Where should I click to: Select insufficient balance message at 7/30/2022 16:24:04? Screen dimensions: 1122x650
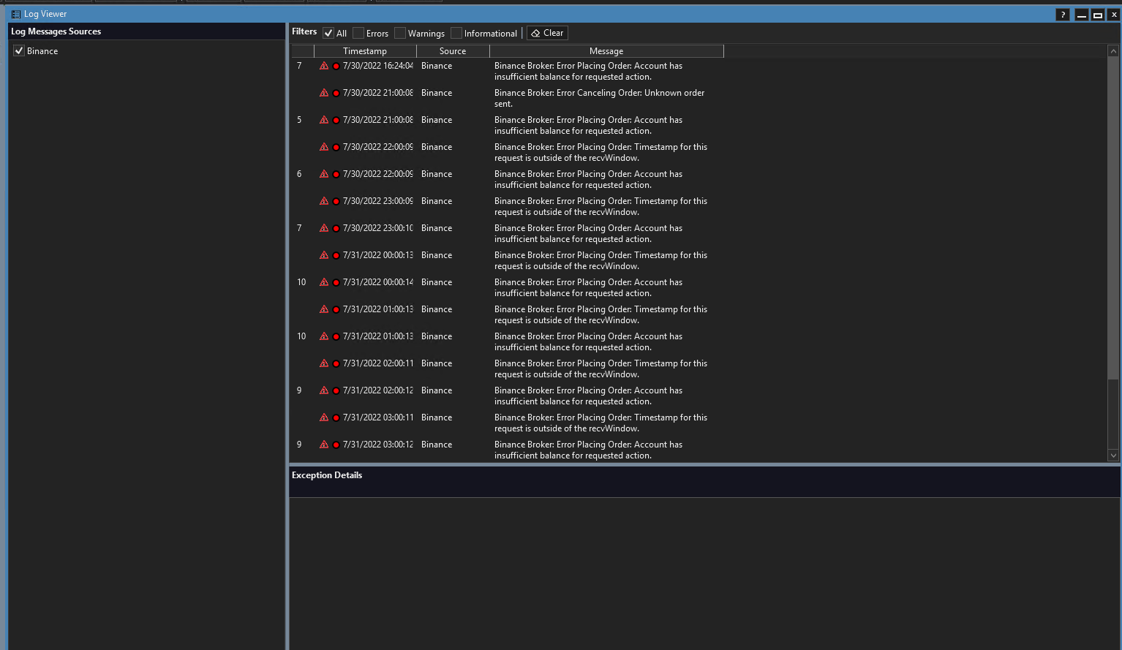point(588,71)
